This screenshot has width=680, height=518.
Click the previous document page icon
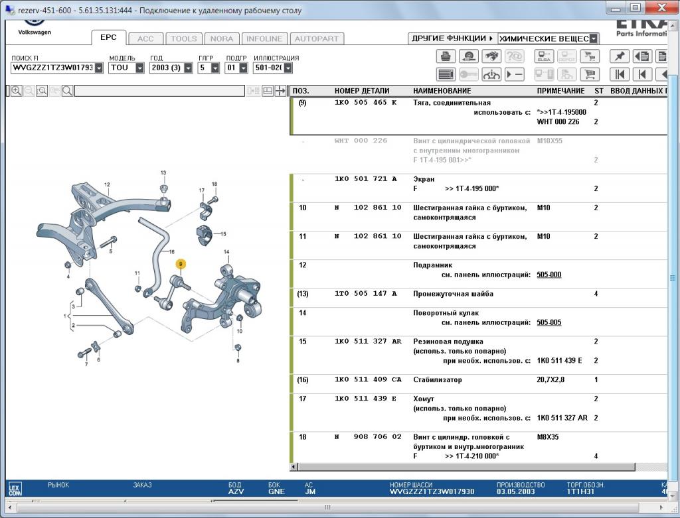(643, 56)
